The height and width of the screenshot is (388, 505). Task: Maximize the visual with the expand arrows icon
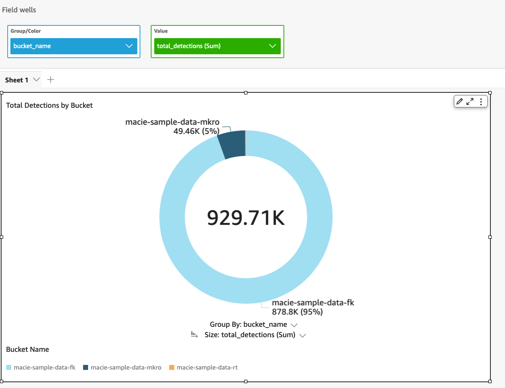[470, 102]
